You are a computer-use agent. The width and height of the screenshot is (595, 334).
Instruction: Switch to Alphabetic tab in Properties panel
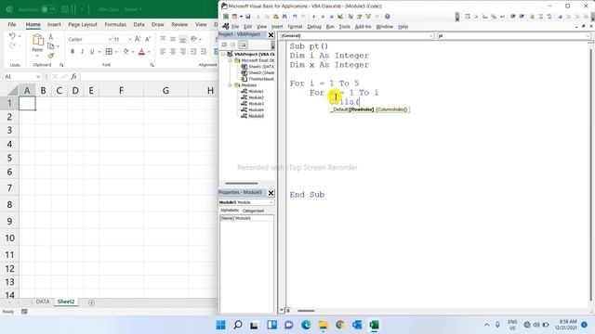coord(230,211)
